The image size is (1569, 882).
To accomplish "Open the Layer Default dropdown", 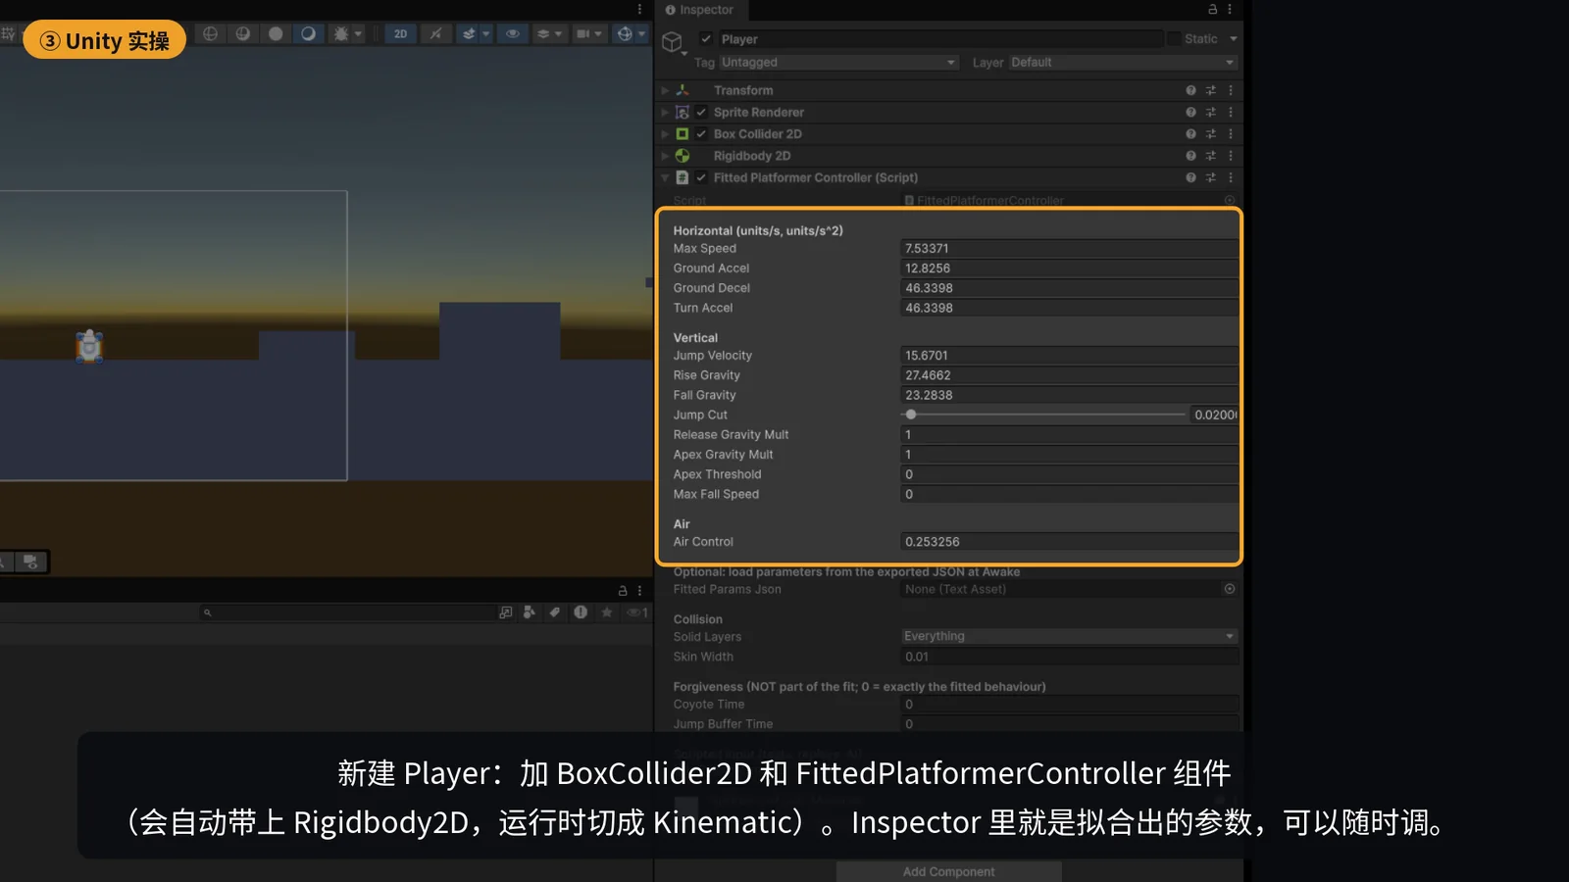I will [x=1123, y=62].
